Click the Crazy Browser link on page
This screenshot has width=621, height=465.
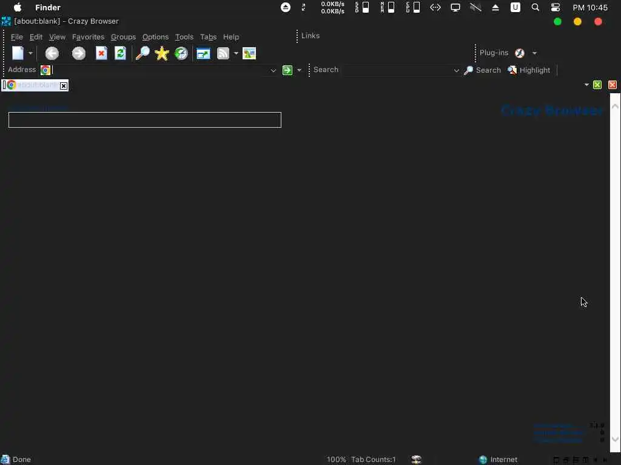tap(552, 110)
